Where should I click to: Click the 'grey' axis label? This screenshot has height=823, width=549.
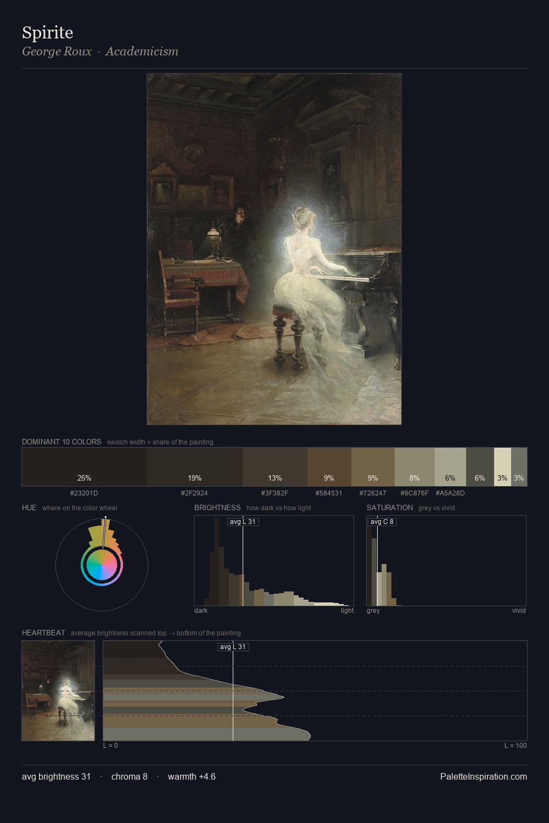(x=373, y=611)
